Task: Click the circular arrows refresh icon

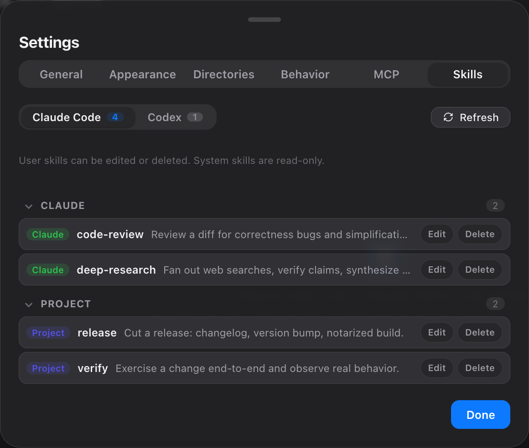Action: [x=448, y=117]
